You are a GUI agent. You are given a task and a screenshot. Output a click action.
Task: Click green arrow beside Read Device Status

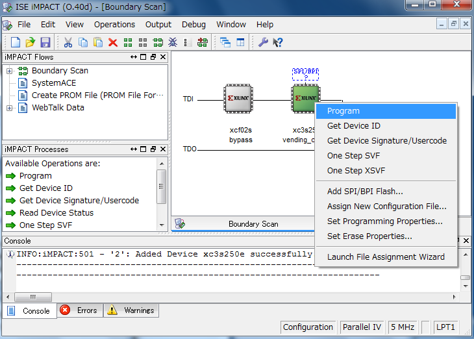[10, 213]
